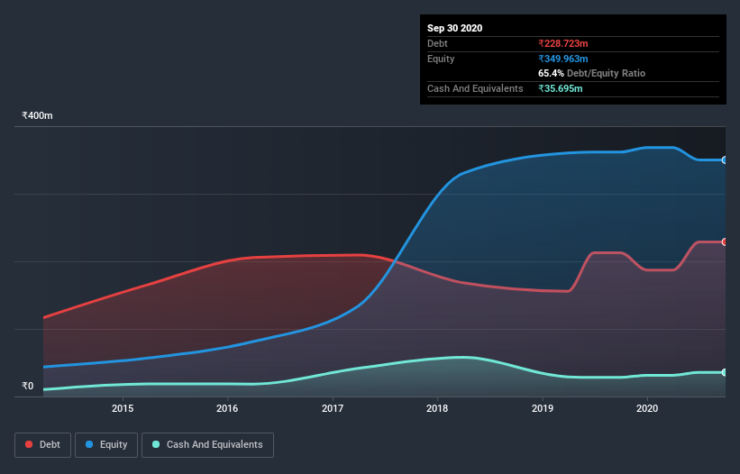Click the ₹349.963m equity value
Viewport: 740px width, 474px height.
point(563,59)
